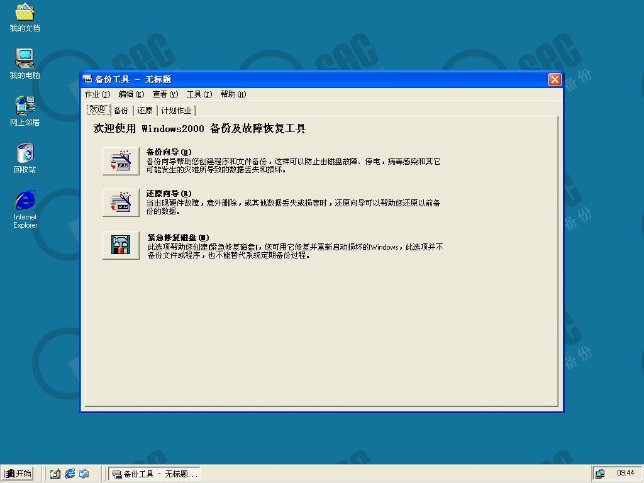Open 网上邻居 desktop icon

[25, 111]
